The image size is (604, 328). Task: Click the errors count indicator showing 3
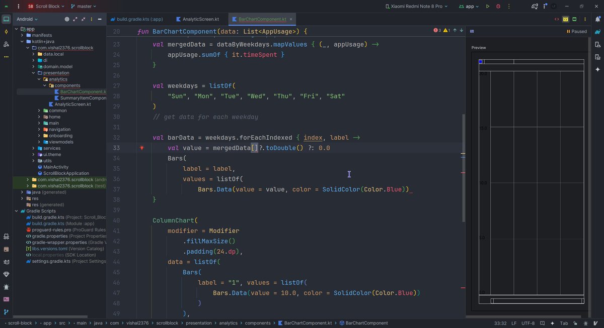tap(437, 30)
